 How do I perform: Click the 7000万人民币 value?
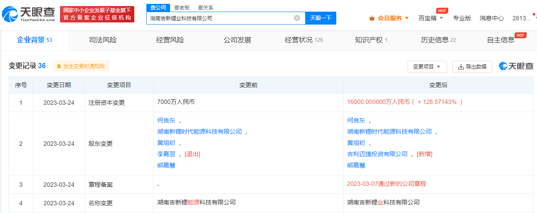pos(176,102)
